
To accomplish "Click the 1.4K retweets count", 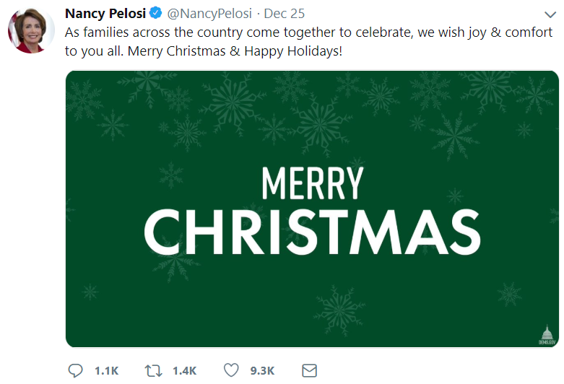I will coord(184,370).
